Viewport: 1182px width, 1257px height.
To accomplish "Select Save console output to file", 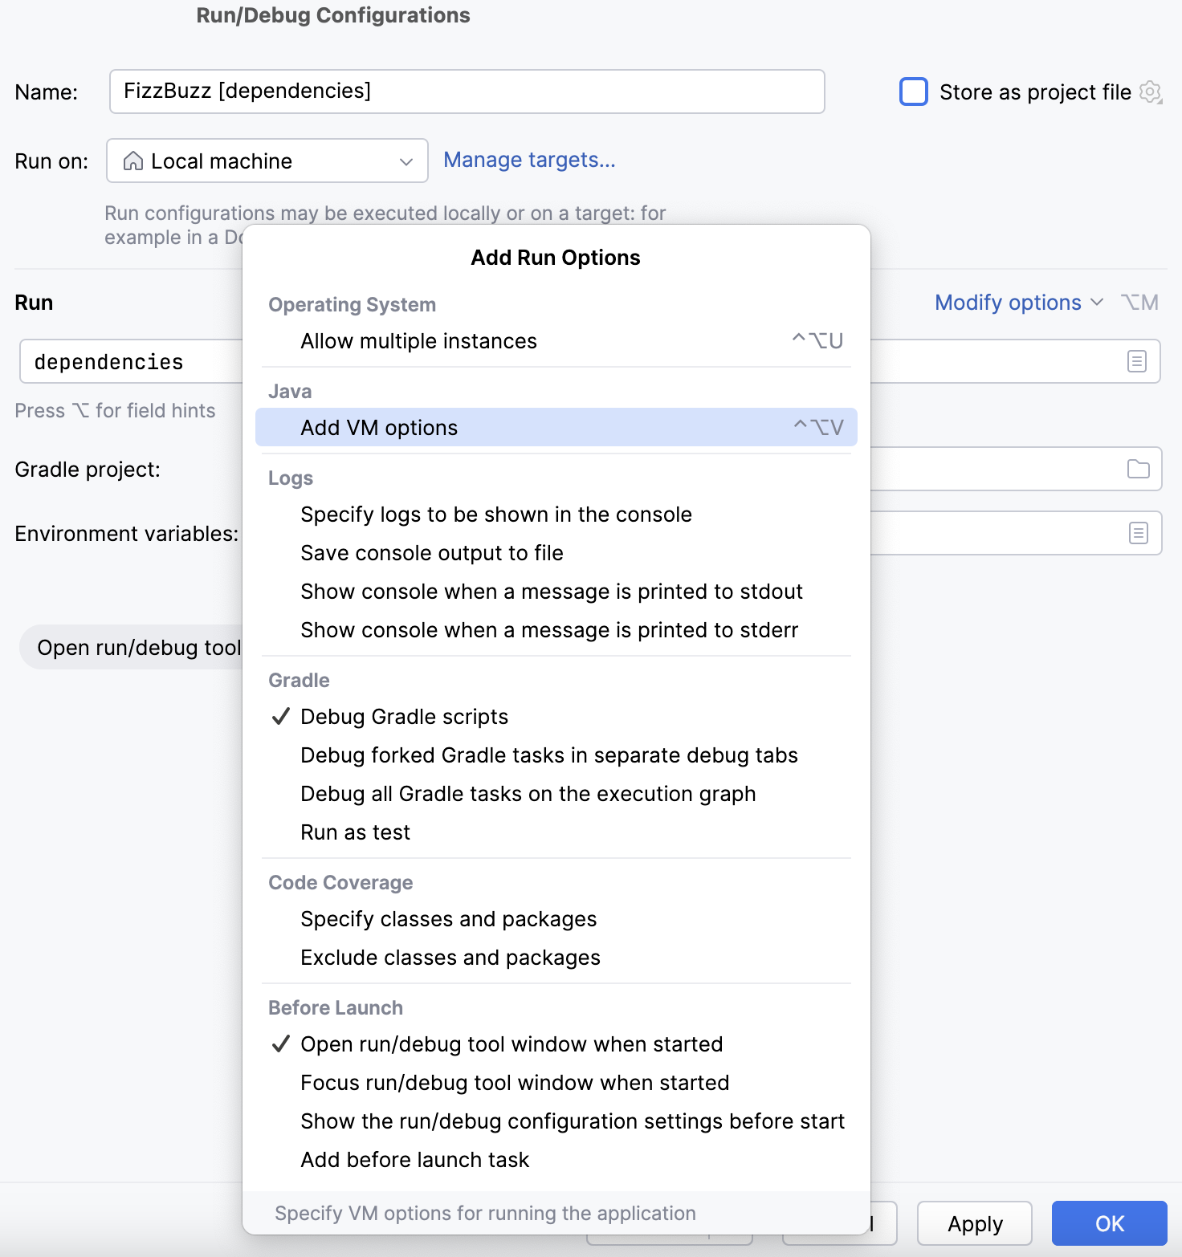I will coord(431,552).
